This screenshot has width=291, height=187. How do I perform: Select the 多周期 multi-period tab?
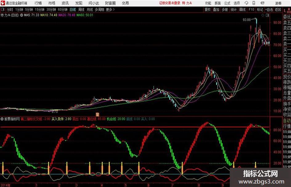[x=99, y=10]
